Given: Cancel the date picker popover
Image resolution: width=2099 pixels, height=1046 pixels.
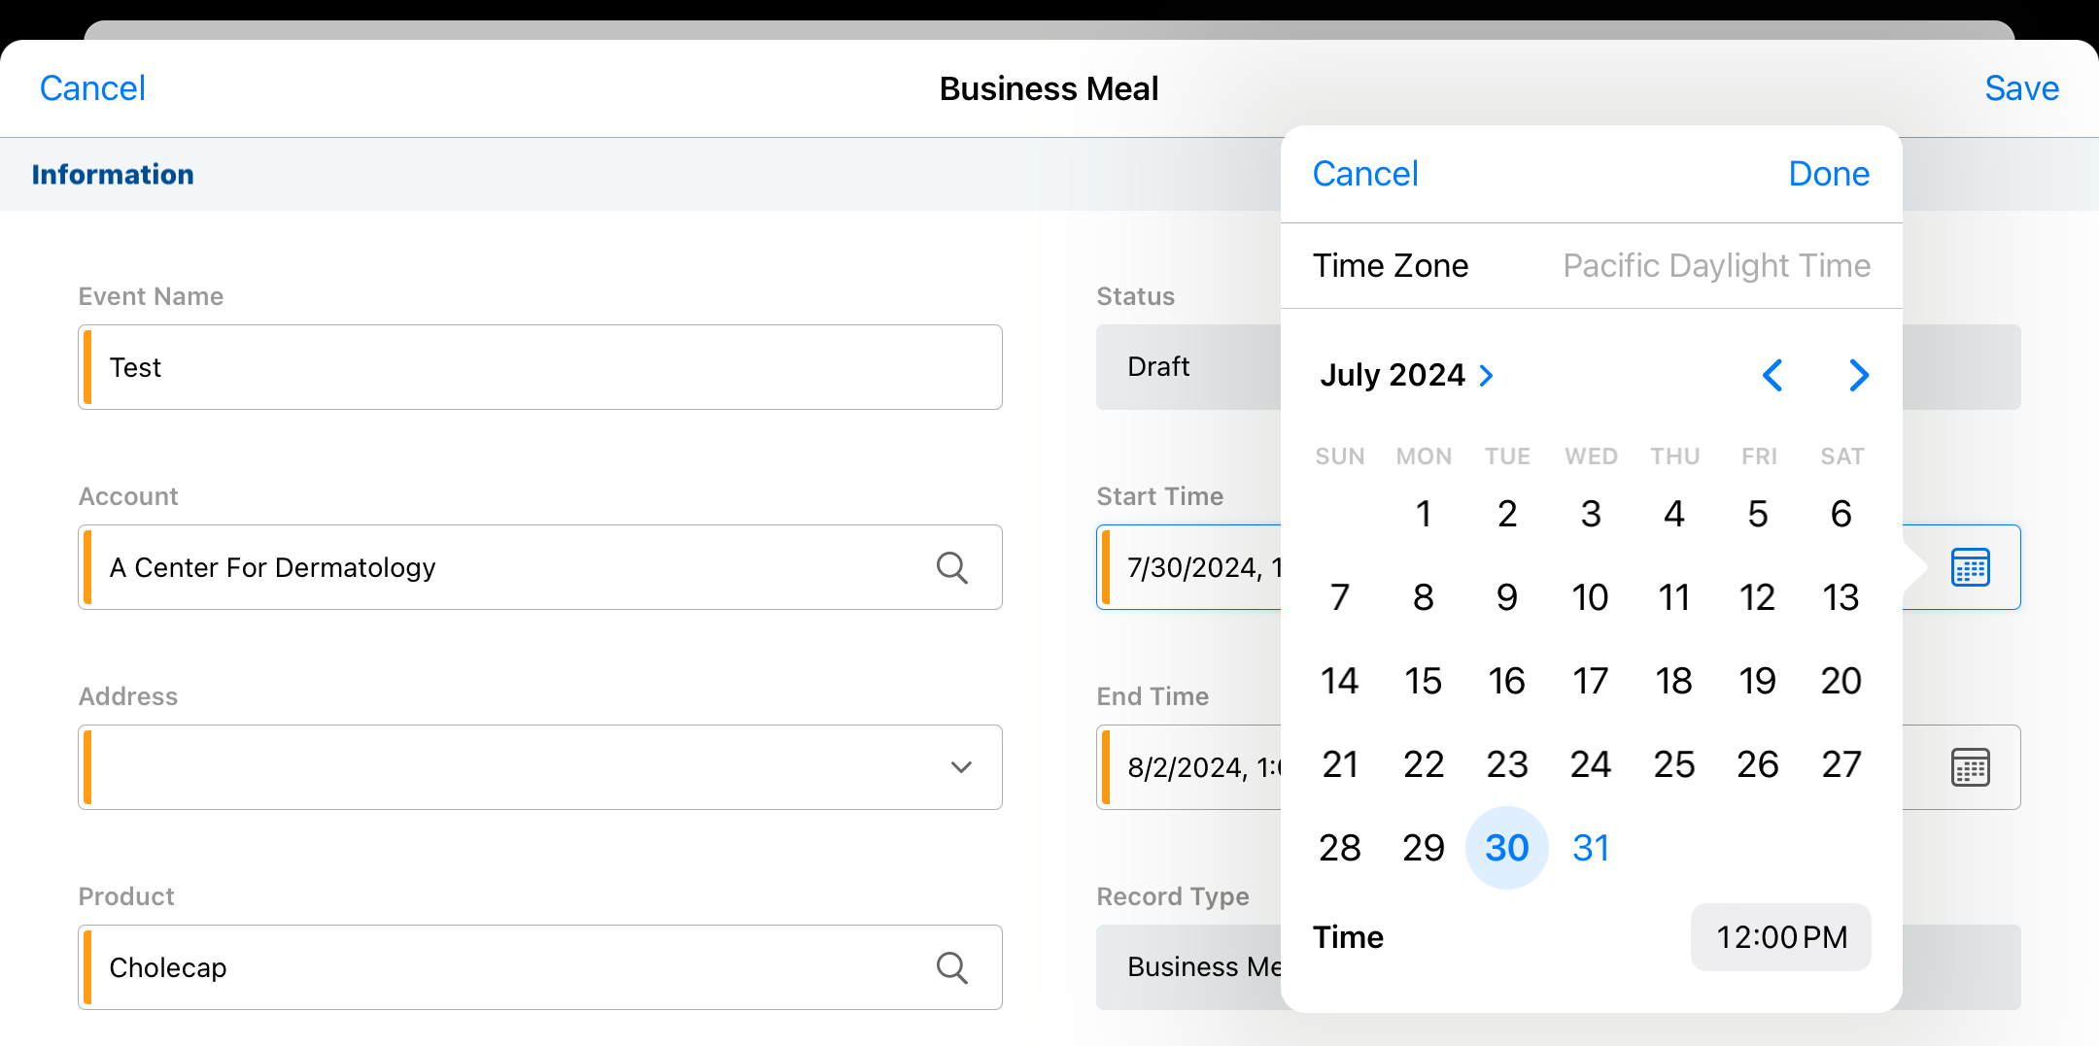Looking at the screenshot, I should 1364,174.
